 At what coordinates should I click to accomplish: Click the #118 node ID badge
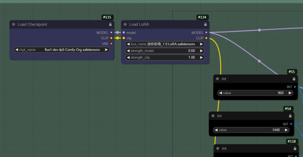point(292,141)
